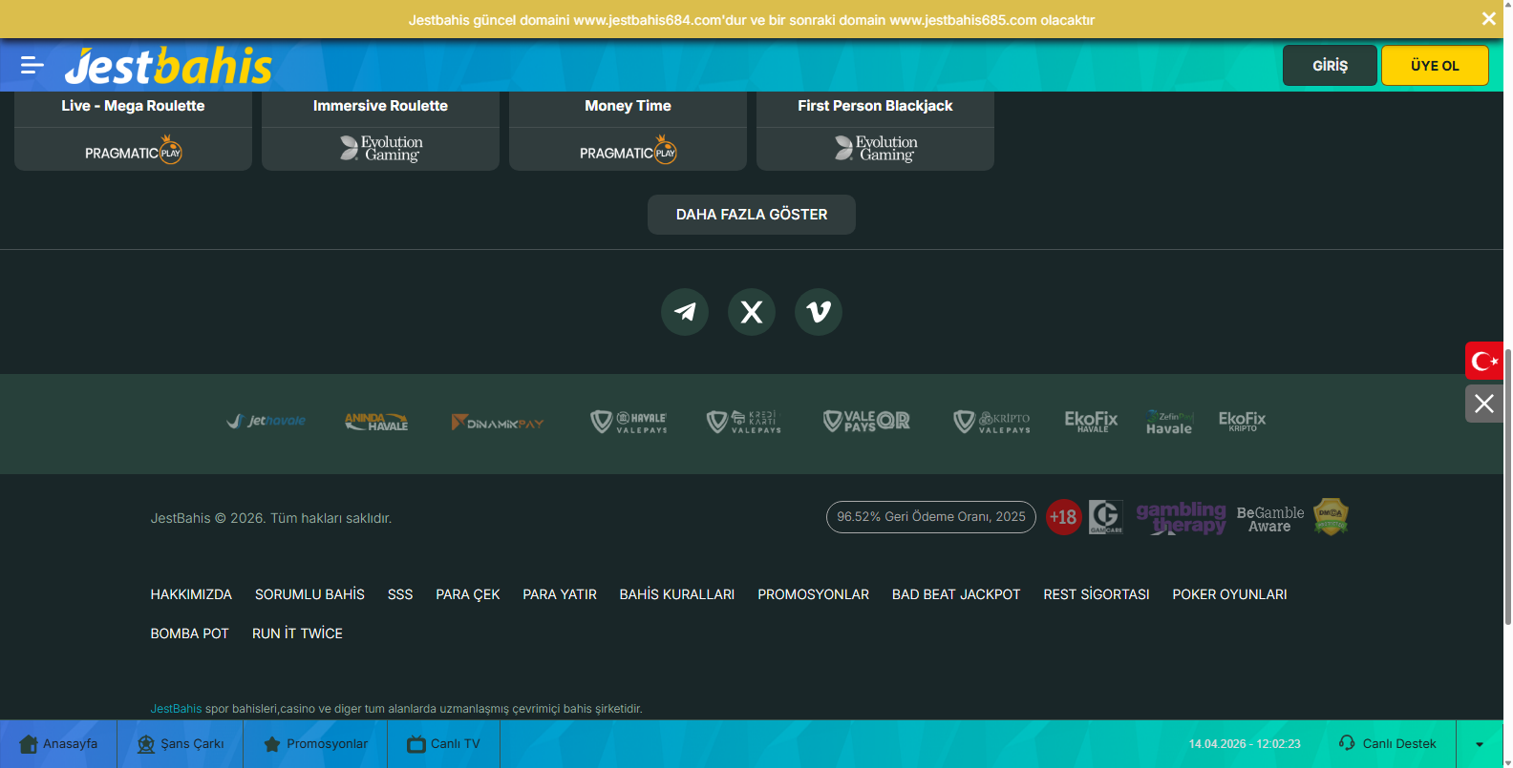Click the page's vertical scrollbar

[1508, 487]
